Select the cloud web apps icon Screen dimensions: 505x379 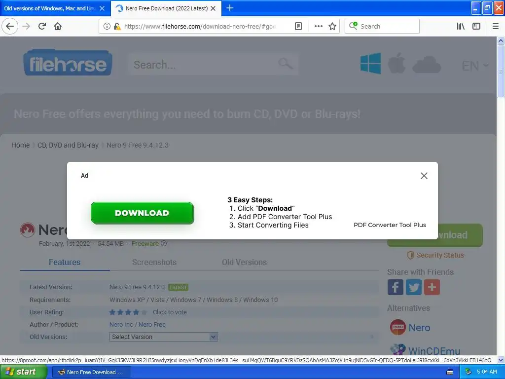(x=427, y=65)
